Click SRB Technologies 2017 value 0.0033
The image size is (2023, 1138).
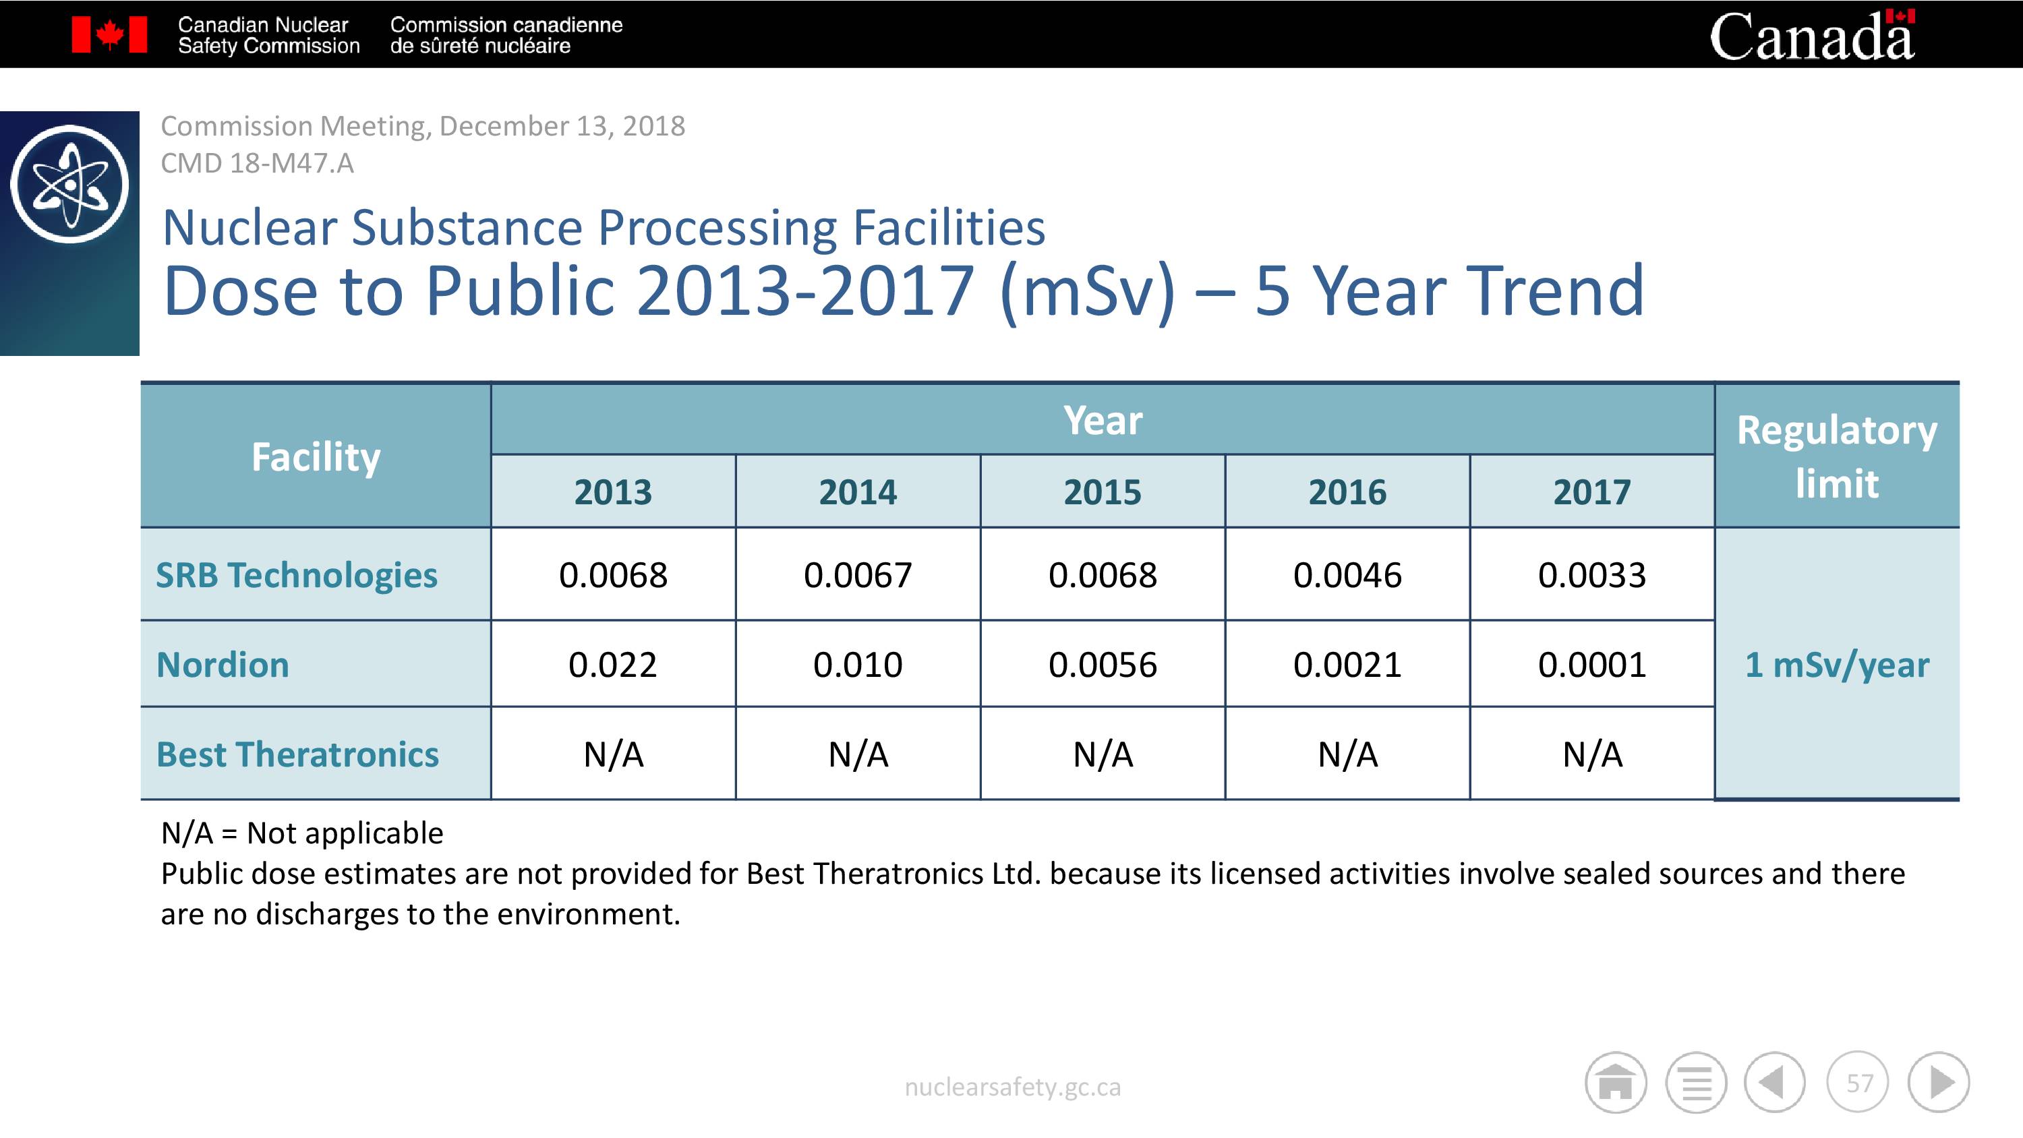(1592, 575)
